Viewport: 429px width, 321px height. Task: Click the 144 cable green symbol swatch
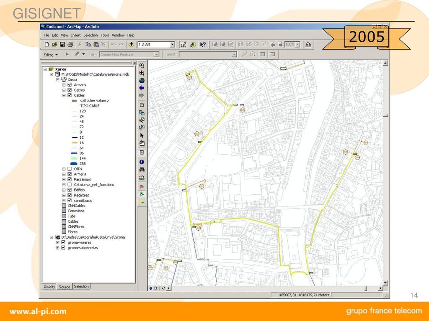point(74,158)
